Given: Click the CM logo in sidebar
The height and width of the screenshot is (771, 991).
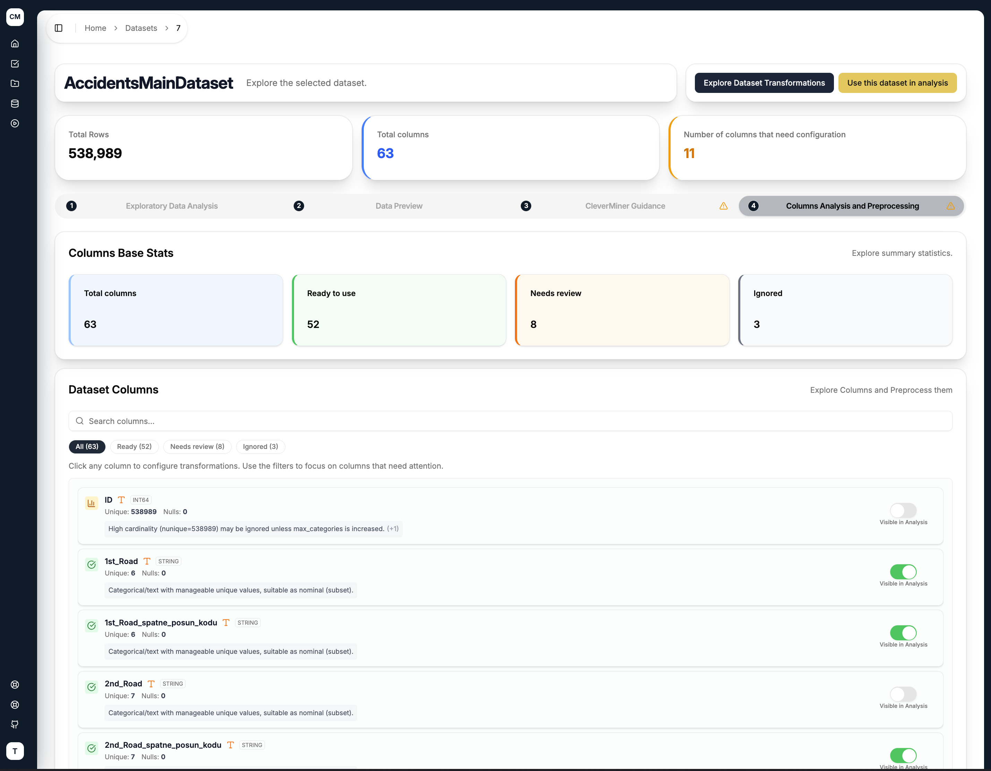Looking at the screenshot, I should 15,17.
